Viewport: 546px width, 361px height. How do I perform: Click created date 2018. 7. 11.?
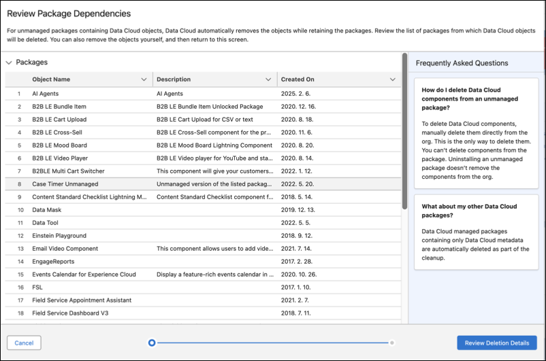(296, 313)
